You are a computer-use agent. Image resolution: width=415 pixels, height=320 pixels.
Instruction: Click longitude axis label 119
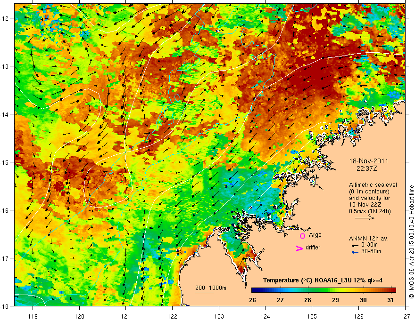33,316
